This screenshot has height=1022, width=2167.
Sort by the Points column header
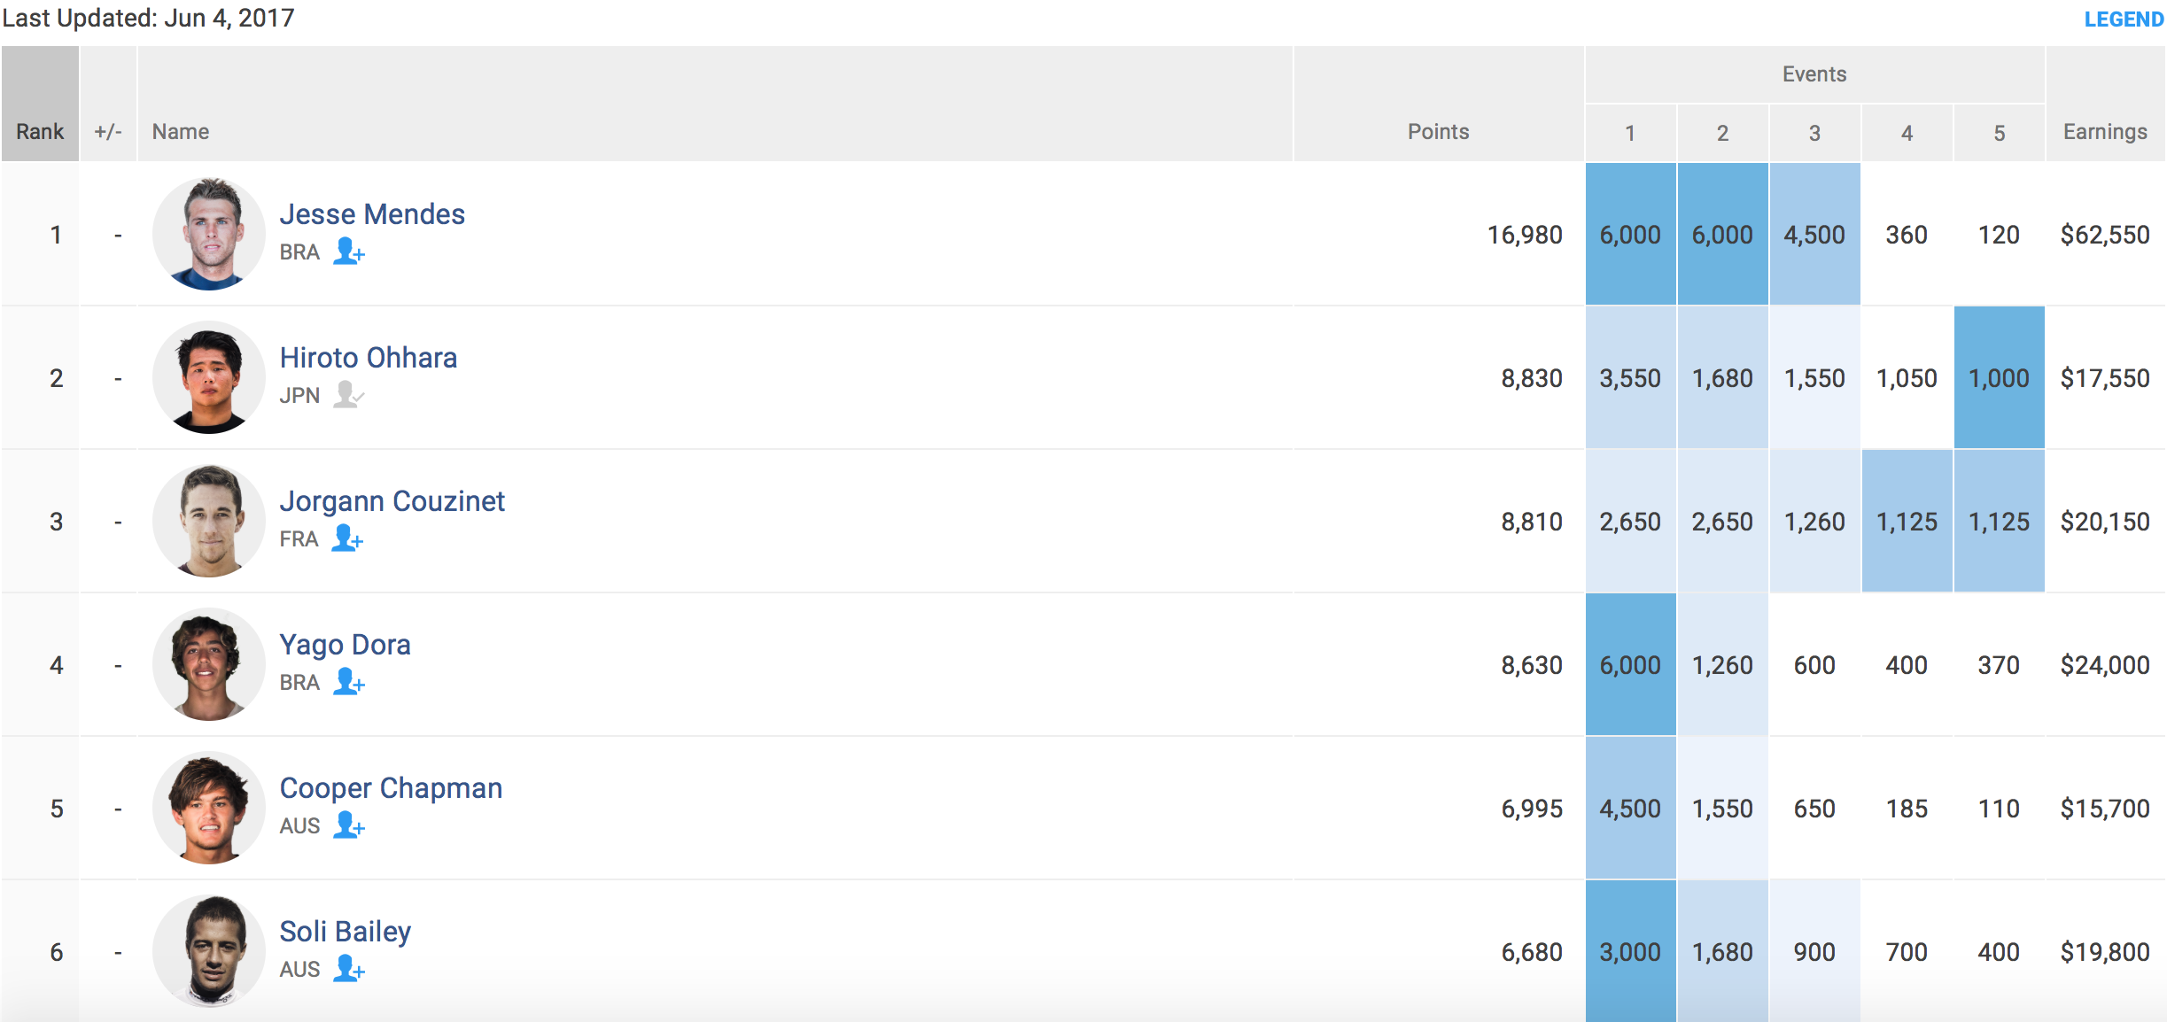(1438, 132)
